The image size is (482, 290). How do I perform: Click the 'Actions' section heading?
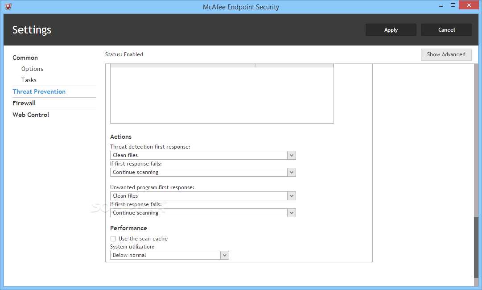click(x=121, y=137)
